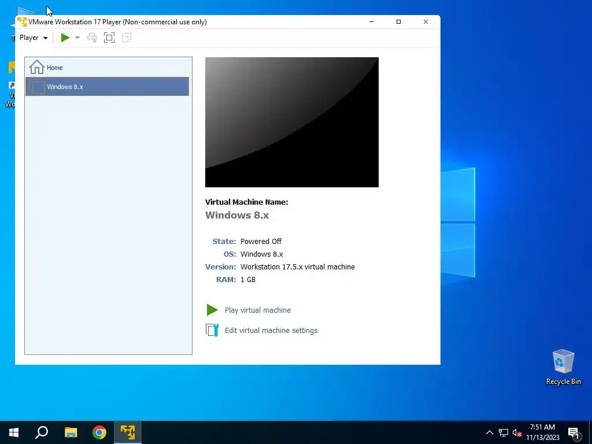Click the '1 GB' RAM value
The width and height of the screenshot is (592, 444).
pyautogui.click(x=248, y=280)
